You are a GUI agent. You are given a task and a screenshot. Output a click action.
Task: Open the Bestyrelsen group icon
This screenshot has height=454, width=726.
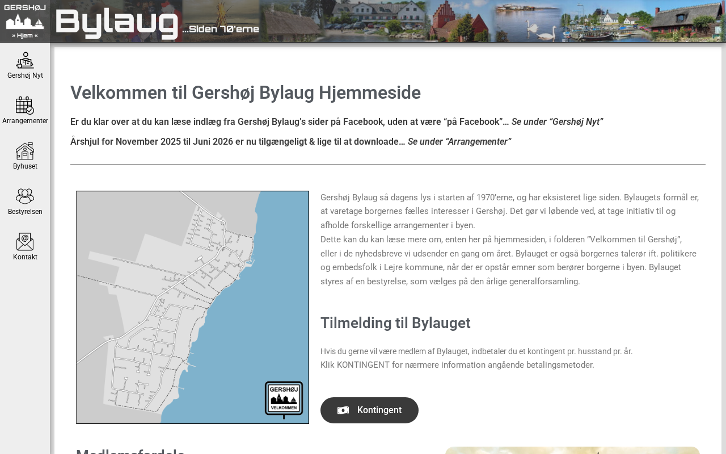point(25,196)
